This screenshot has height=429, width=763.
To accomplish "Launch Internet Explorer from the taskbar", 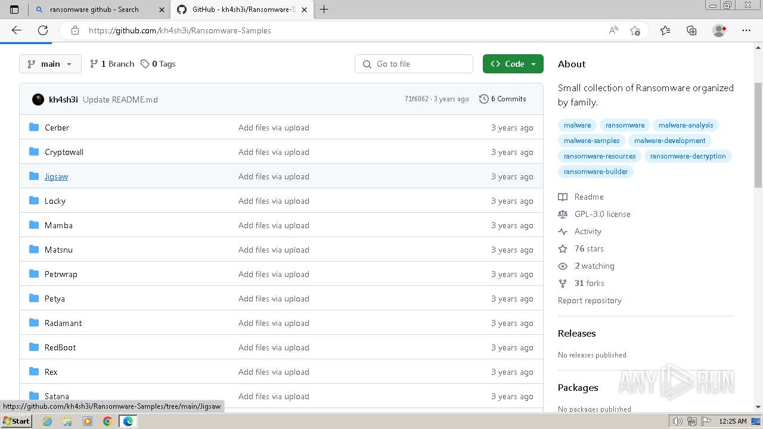I will (x=47, y=421).
